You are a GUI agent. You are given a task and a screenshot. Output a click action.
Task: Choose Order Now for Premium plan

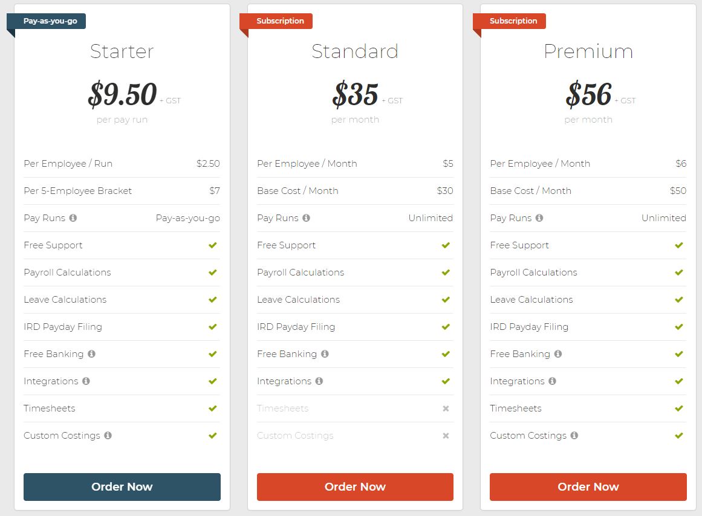[588, 487]
